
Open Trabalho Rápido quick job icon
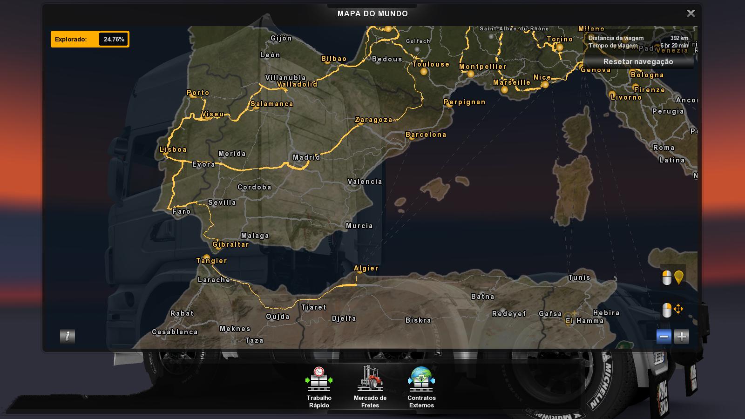319,379
